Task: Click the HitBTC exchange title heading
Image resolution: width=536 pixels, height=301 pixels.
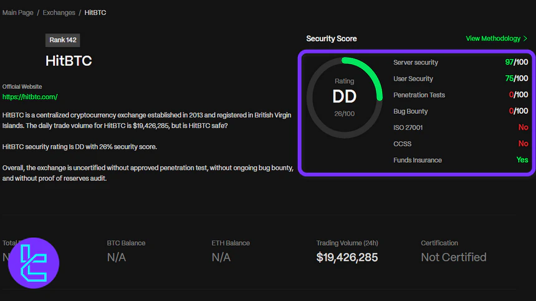Action: [69, 61]
